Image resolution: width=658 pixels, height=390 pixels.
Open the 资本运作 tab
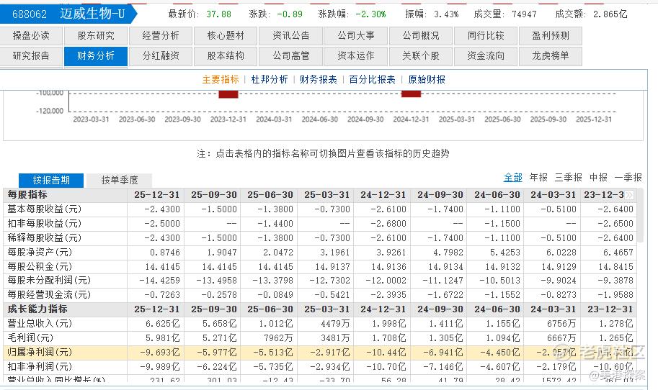tap(356, 55)
